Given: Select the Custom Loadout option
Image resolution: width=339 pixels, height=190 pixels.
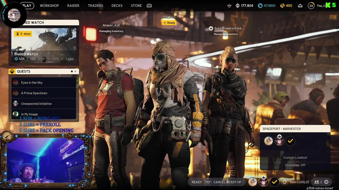Looking at the screenshot, I should [295, 158].
